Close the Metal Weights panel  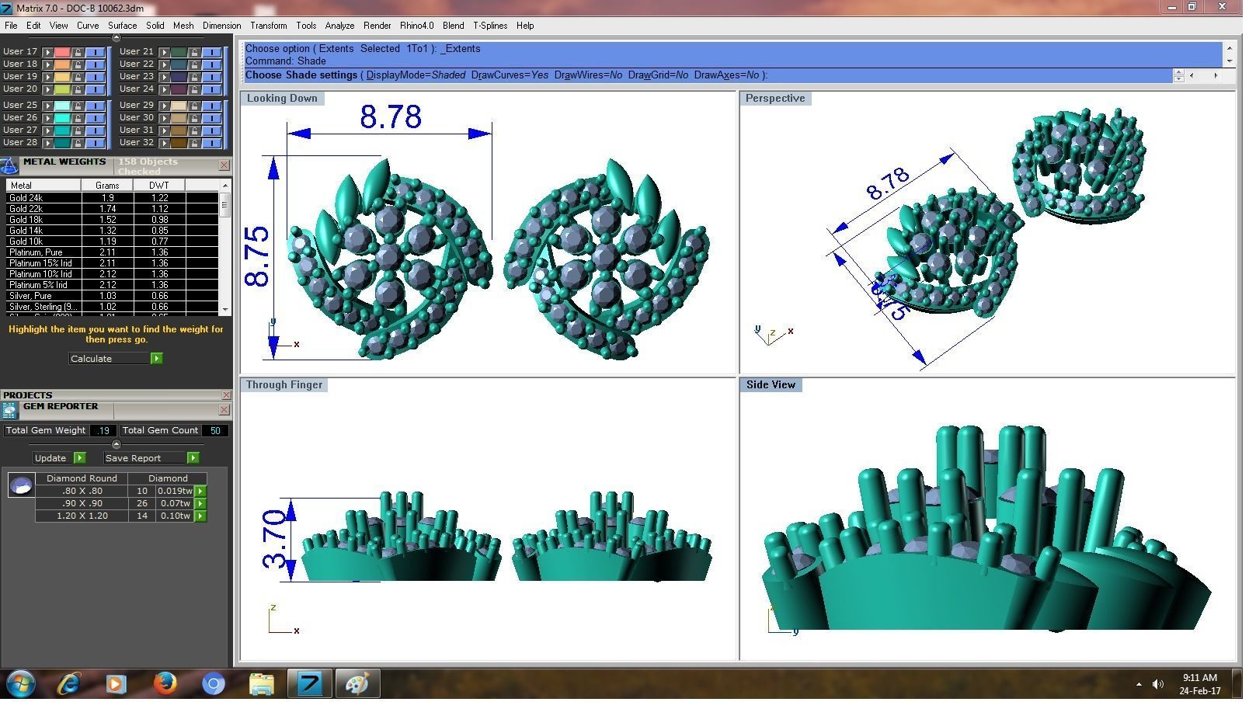point(224,165)
